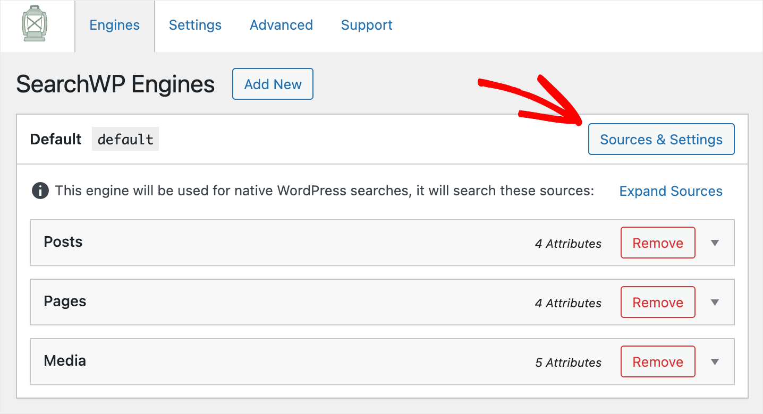Image resolution: width=763 pixels, height=414 pixels.
Task: Click the Default engine name
Action: [56, 139]
